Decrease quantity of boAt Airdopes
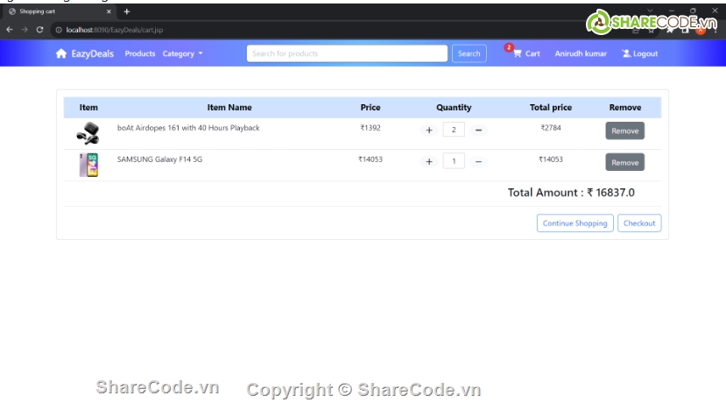726x410 pixels. (x=478, y=131)
